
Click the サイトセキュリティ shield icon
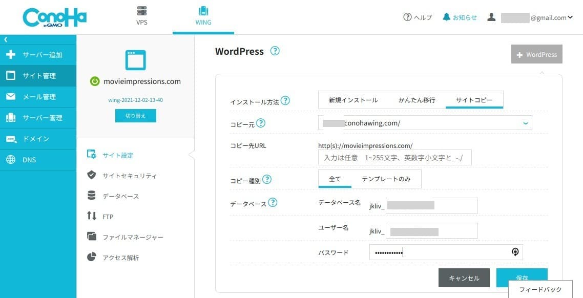point(92,175)
